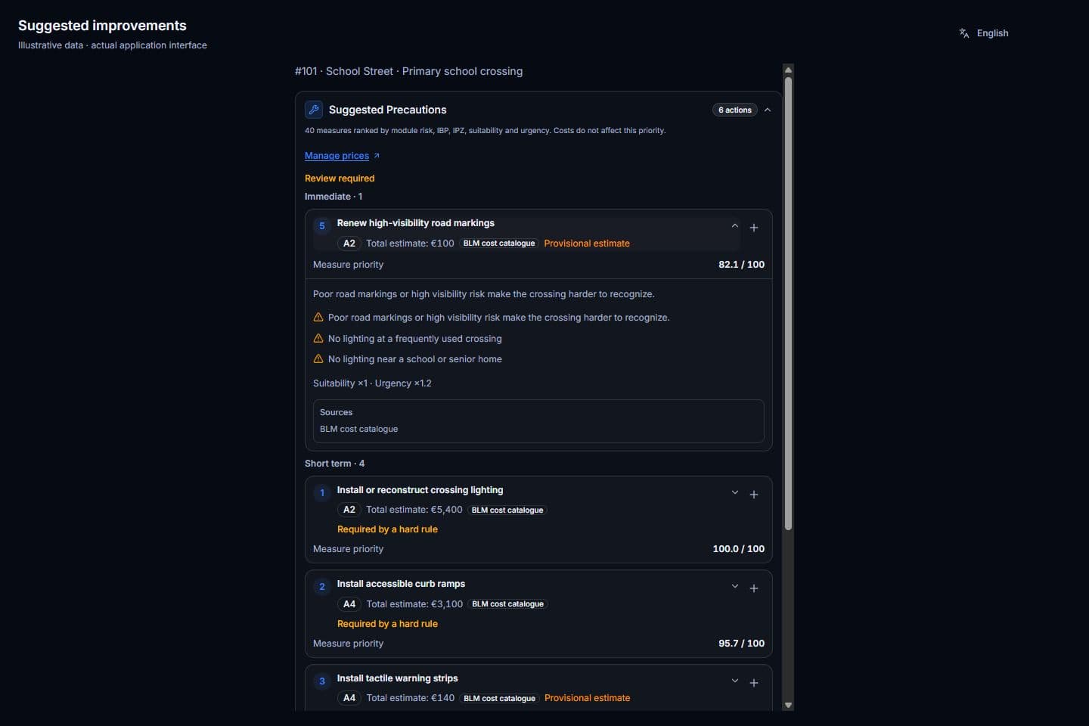Click the 'Short term · 4' group heading
1089x726 pixels.
(334, 464)
